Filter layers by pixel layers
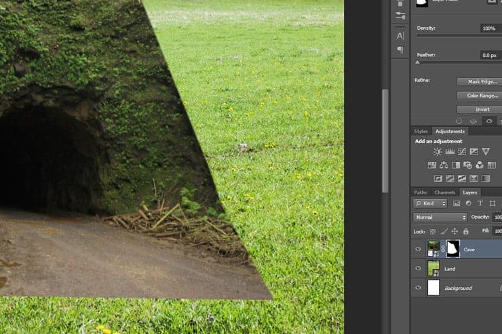This screenshot has width=502, height=334. coord(457,203)
